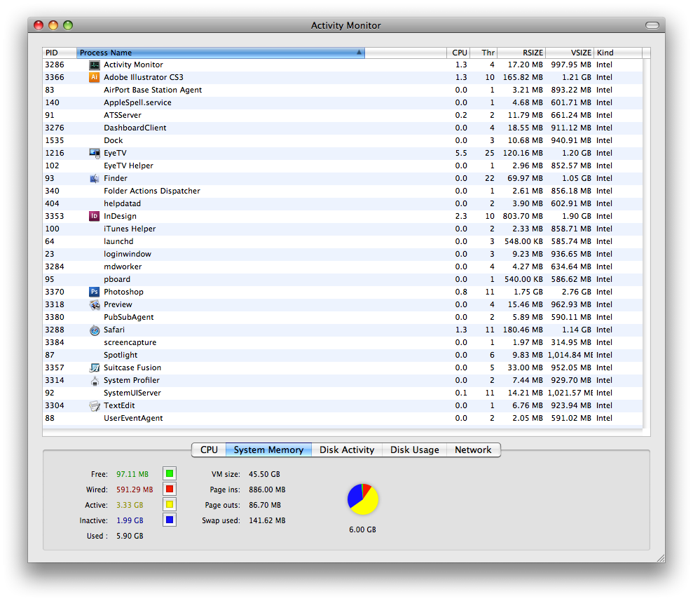Click the process list vertical scrollbar

click(646, 243)
